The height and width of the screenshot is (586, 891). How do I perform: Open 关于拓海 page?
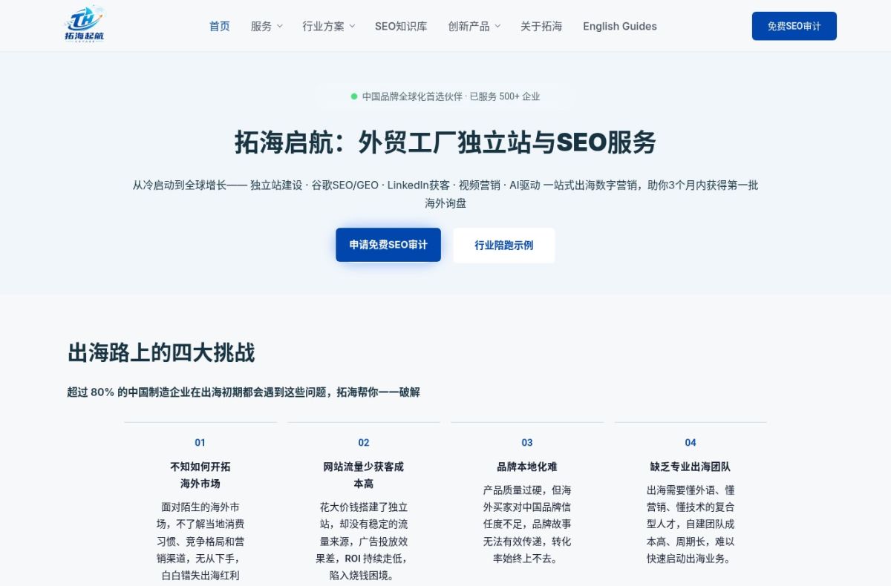click(541, 26)
